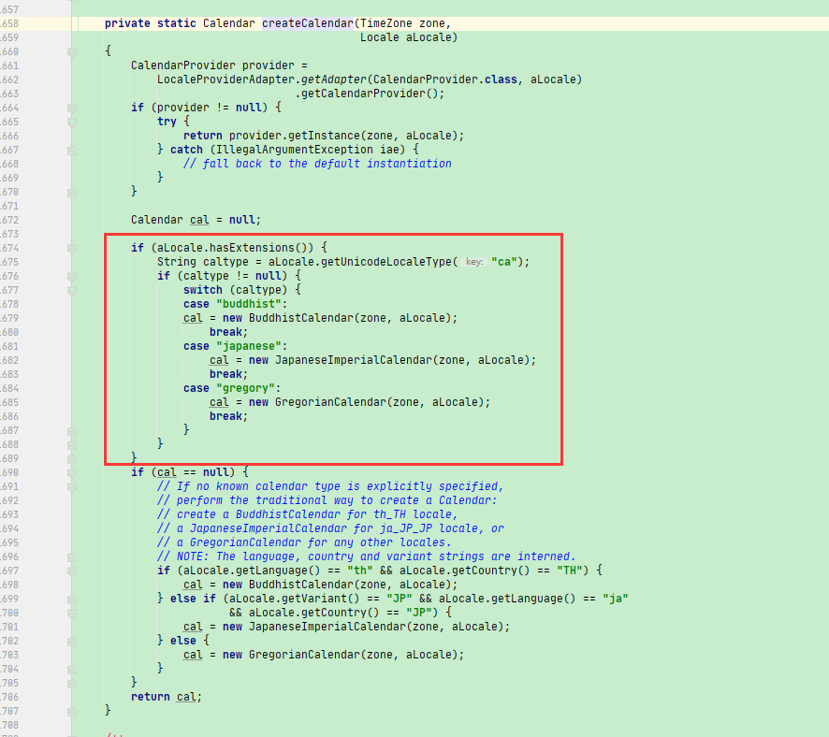Click the "th" string literal
This screenshot has width=829, height=737.
(x=360, y=571)
